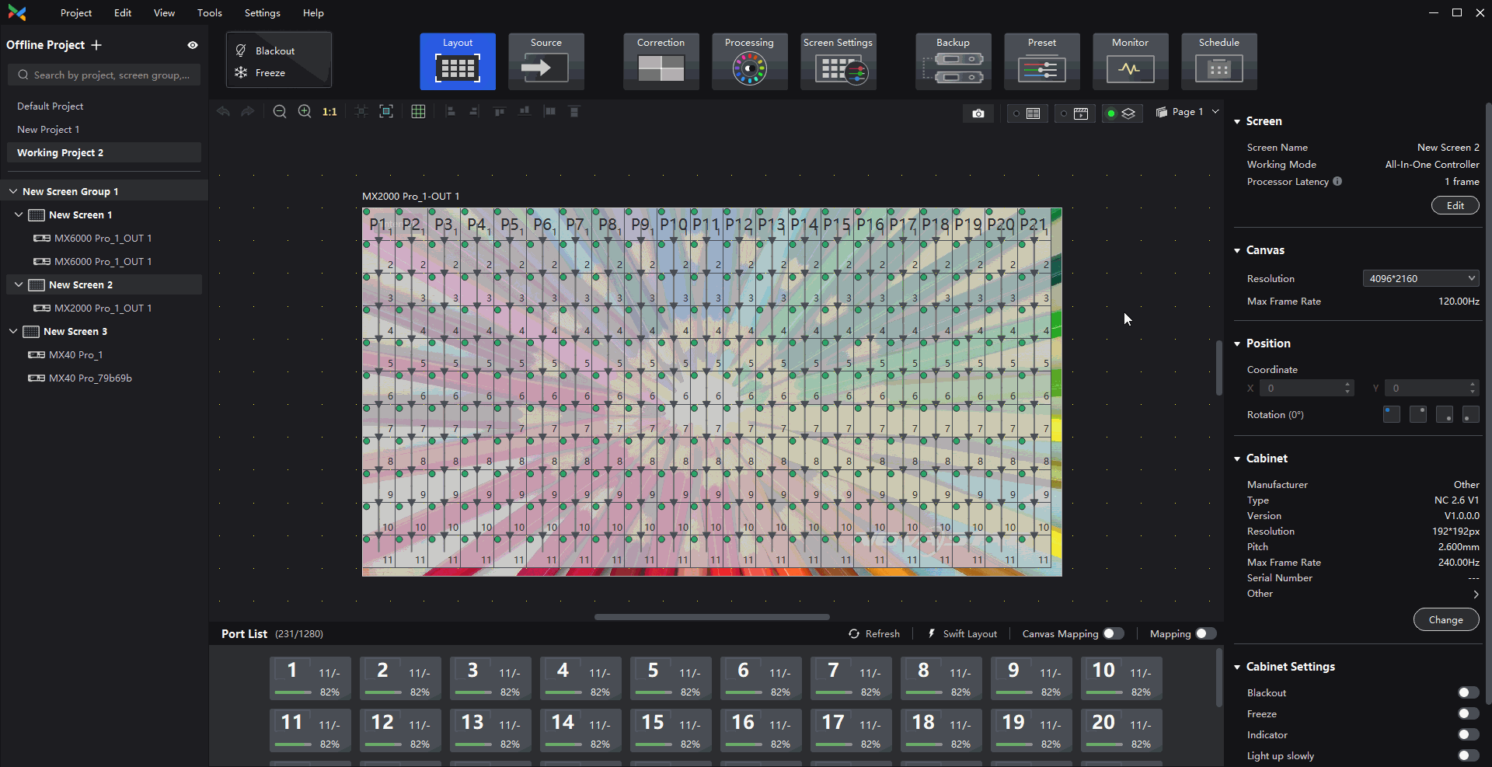Click the Freeze snowflake icon

(241, 73)
